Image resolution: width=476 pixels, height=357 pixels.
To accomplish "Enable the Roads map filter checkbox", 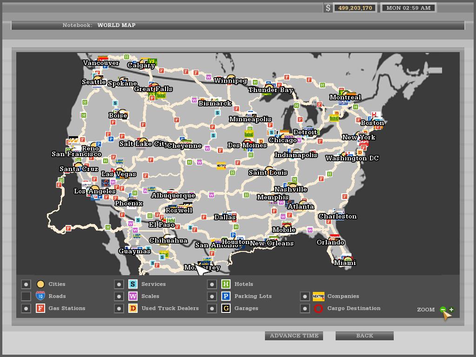I will (x=26, y=296).
